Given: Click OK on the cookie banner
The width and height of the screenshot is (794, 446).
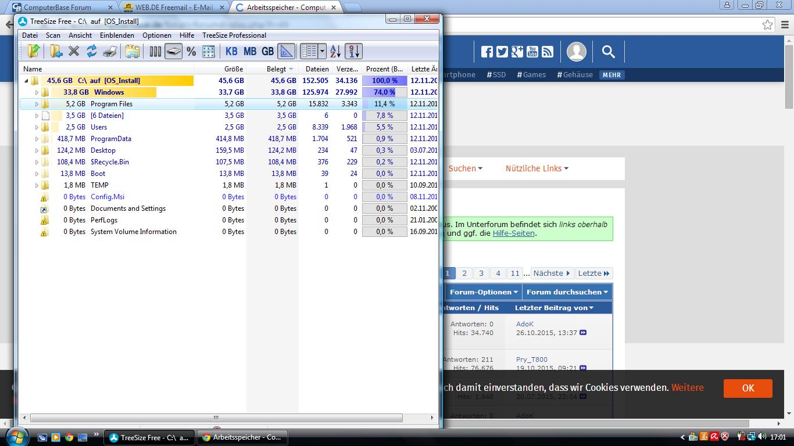Looking at the screenshot, I should pos(748,389).
